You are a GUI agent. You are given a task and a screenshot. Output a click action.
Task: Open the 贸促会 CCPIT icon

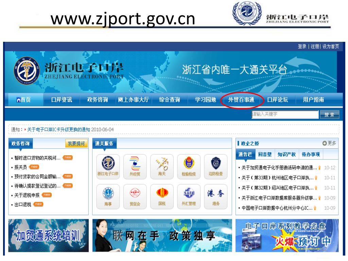135,197
